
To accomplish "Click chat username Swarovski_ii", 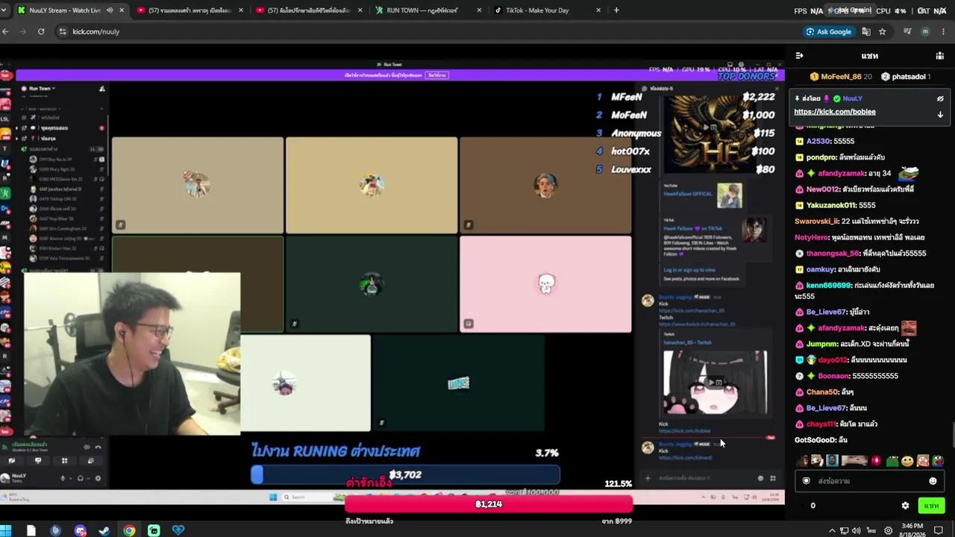I will (x=816, y=222).
